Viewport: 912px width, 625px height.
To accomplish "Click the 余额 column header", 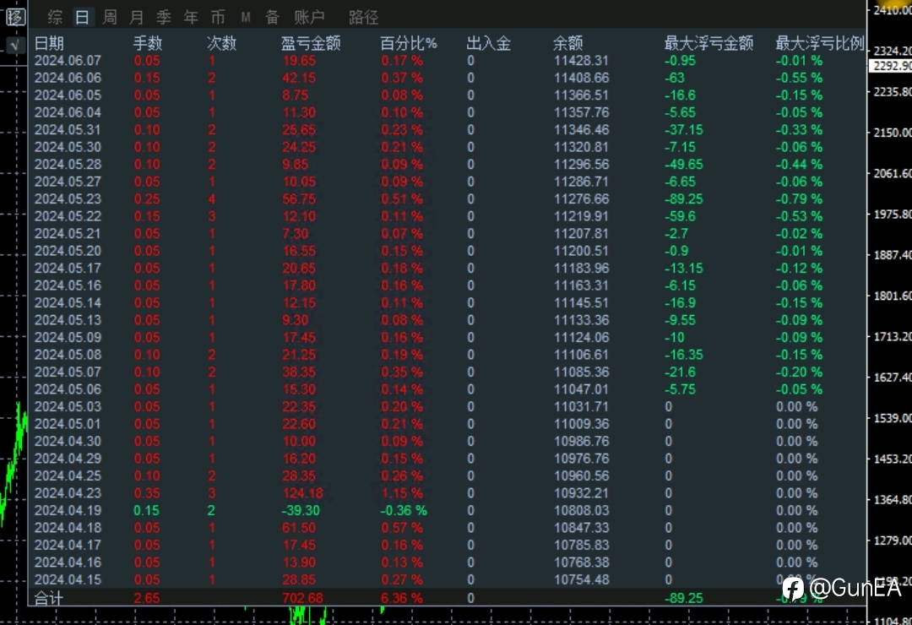I will pos(567,43).
